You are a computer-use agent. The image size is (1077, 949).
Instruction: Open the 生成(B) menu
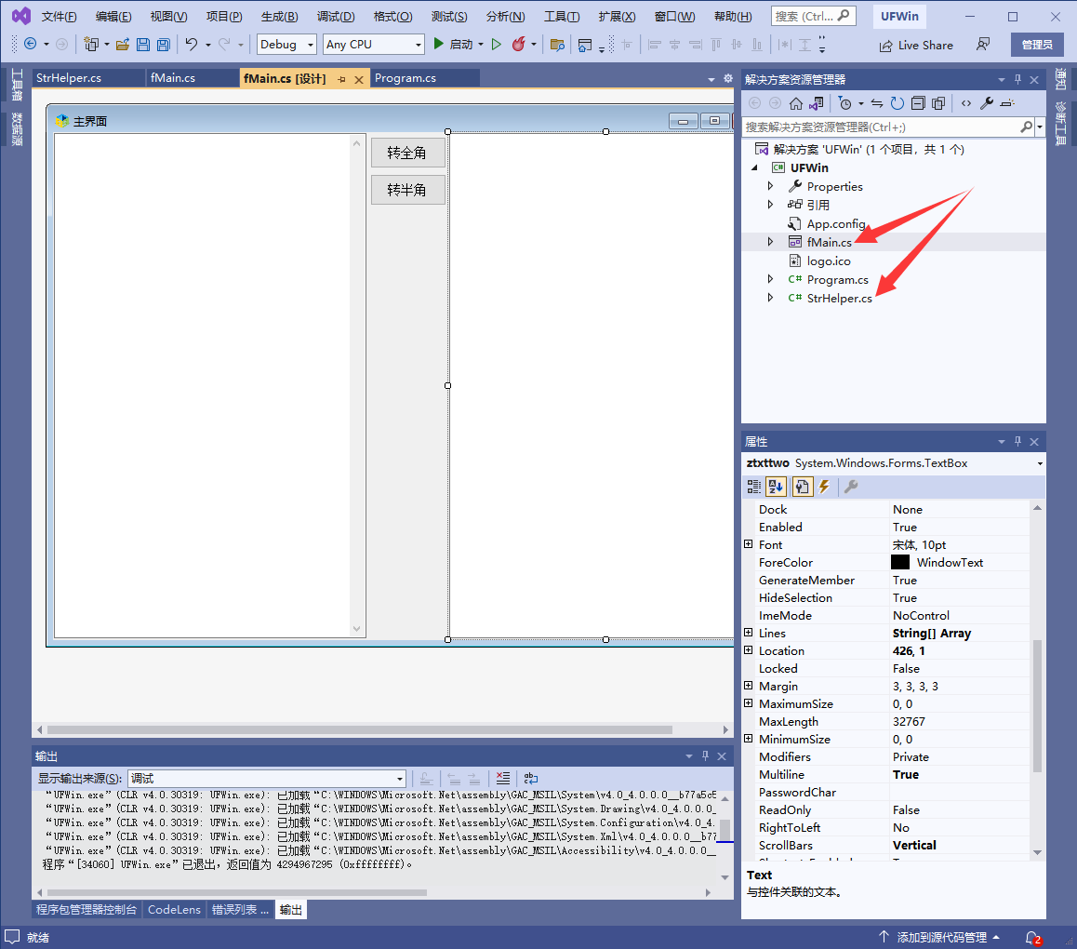pyautogui.click(x=280, y=17)
